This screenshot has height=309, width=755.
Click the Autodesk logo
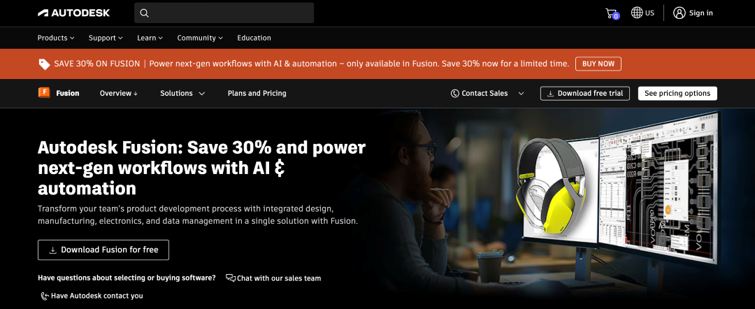pyautogui.click(x=73, y=13)
